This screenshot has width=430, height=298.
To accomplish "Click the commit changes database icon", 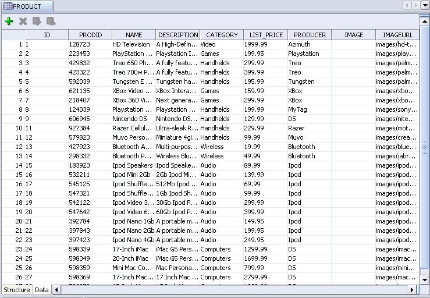I will click(37, 21).
